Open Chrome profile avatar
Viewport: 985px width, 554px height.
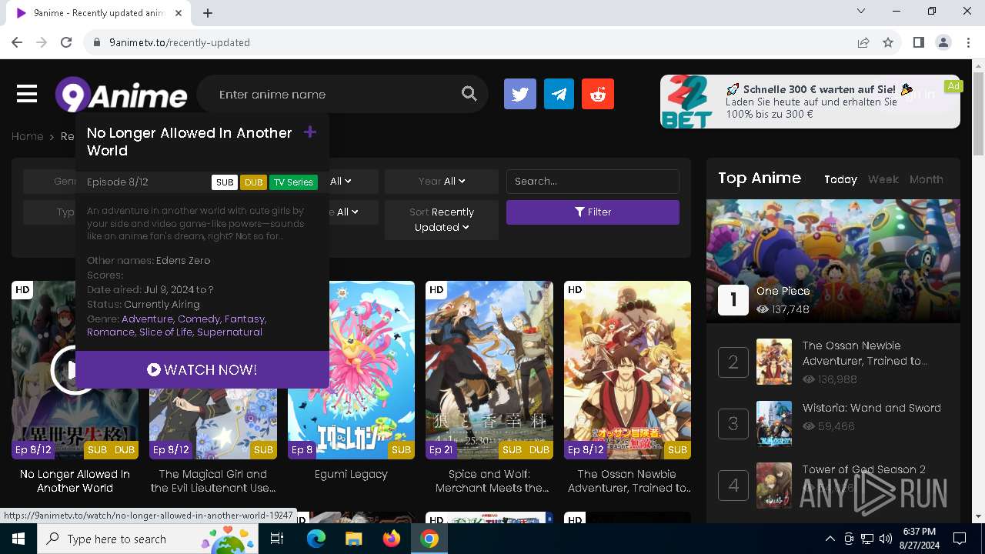[943, 42]
